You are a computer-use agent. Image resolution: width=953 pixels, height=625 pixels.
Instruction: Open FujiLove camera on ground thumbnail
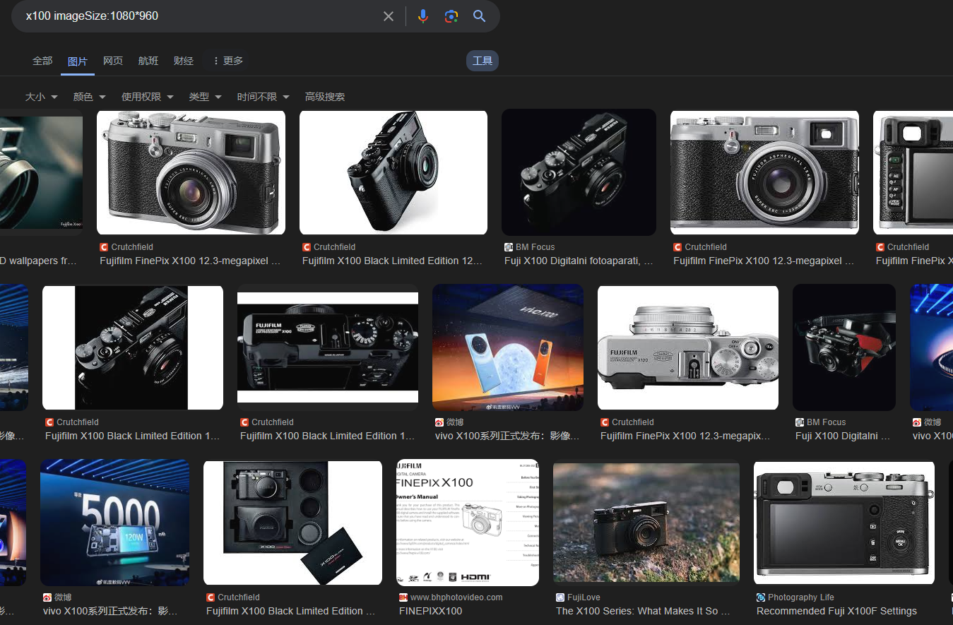click(646, 523)
